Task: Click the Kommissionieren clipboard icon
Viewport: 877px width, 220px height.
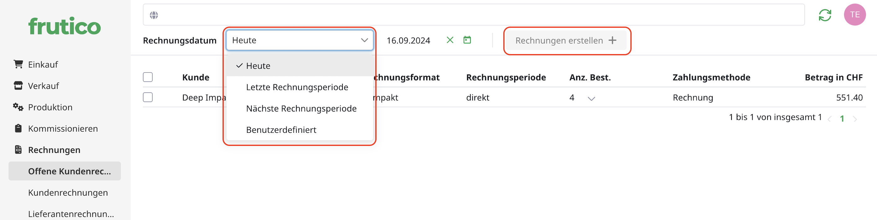Action: pyautogui.click(x=18, y=128)
